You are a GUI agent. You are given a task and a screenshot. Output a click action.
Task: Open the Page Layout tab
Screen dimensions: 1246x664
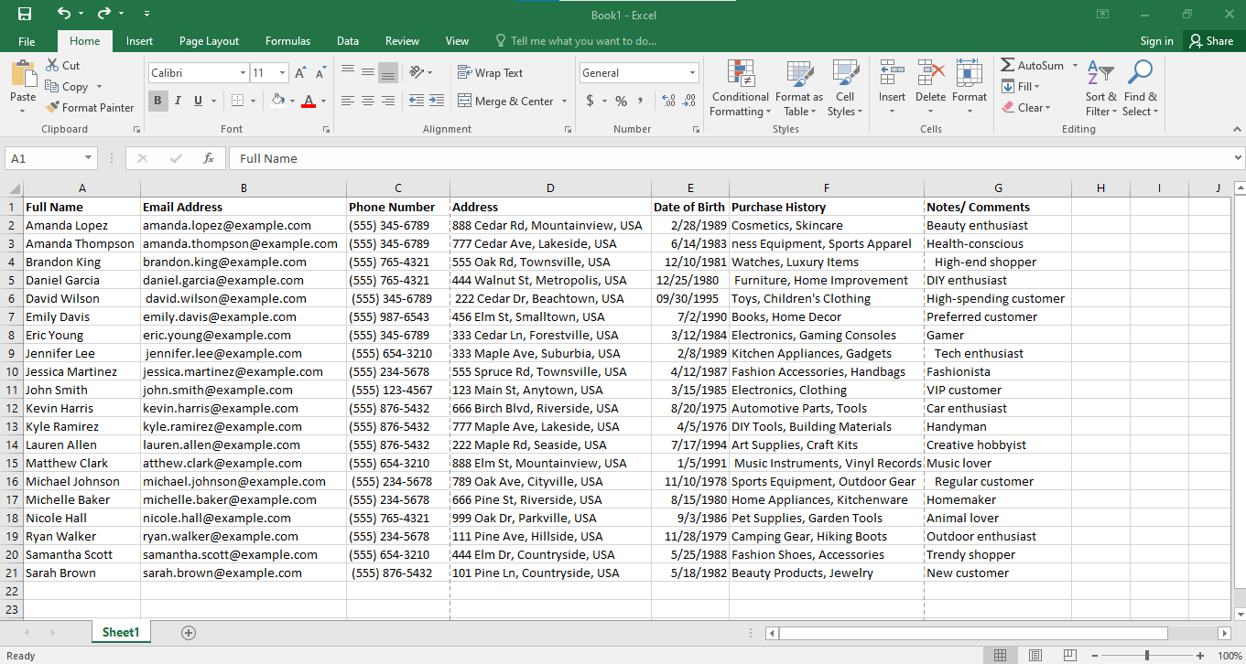[209, 41]
